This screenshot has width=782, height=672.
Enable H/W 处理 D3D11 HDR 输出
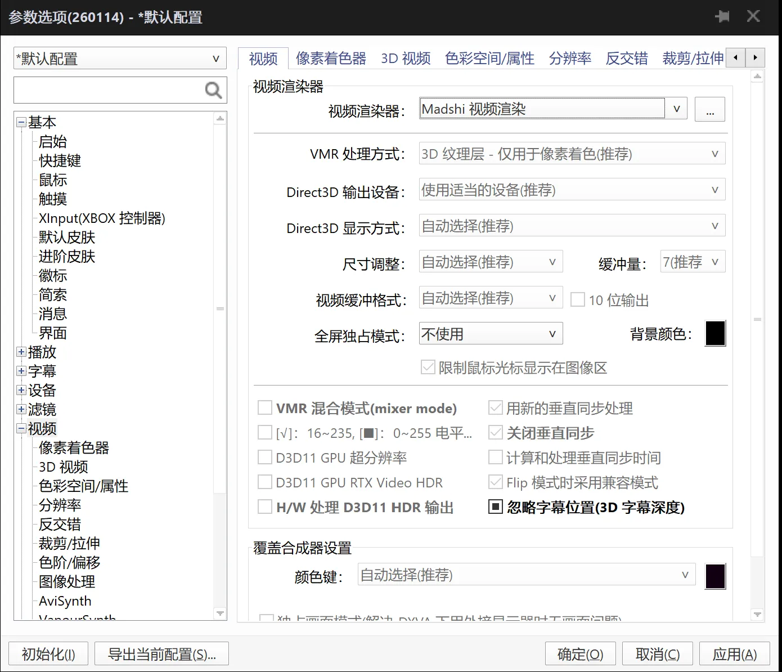point(265,506)
